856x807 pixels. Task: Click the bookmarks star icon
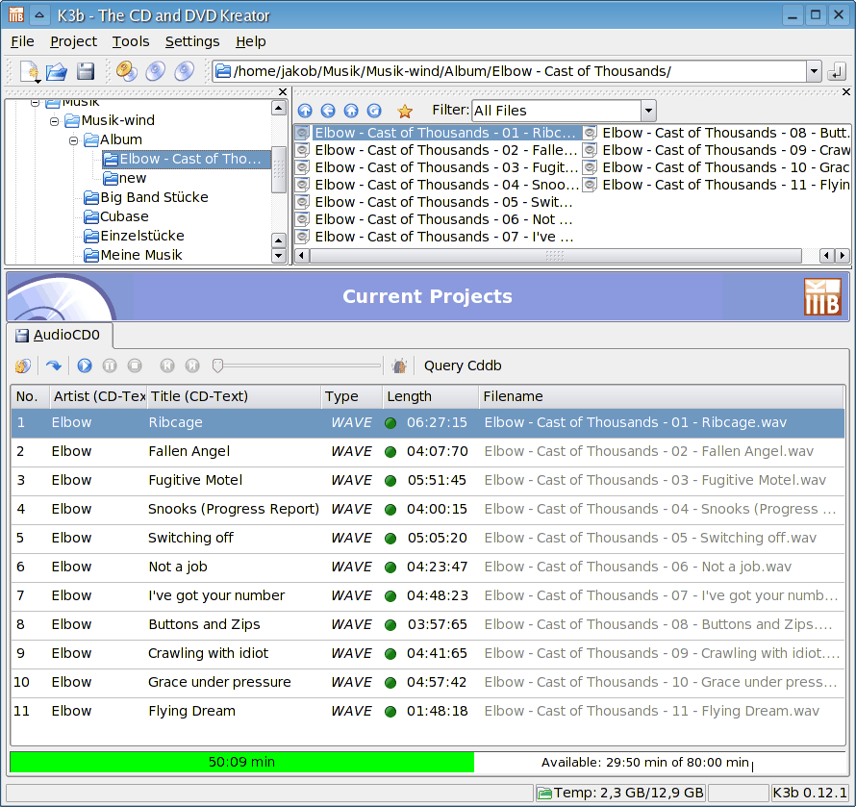(405, 111)
